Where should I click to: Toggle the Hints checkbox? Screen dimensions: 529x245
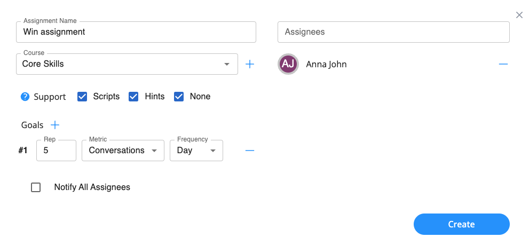tap(133, 97)
